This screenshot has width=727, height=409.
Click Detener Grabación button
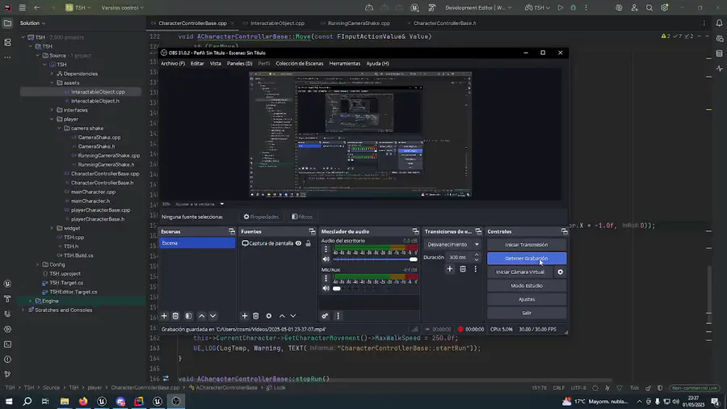pyautogui.click(x=527, y=259)
